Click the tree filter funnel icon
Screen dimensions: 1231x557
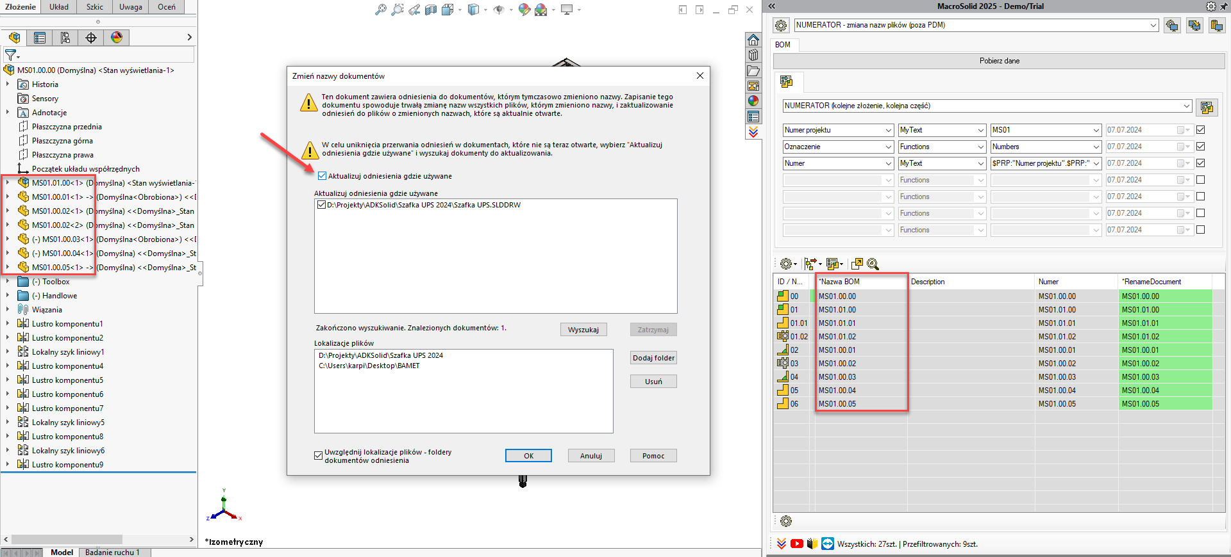click(11, 55)
